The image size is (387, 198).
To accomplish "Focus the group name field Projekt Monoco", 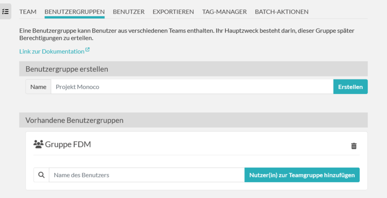I will tap(192, 87).
